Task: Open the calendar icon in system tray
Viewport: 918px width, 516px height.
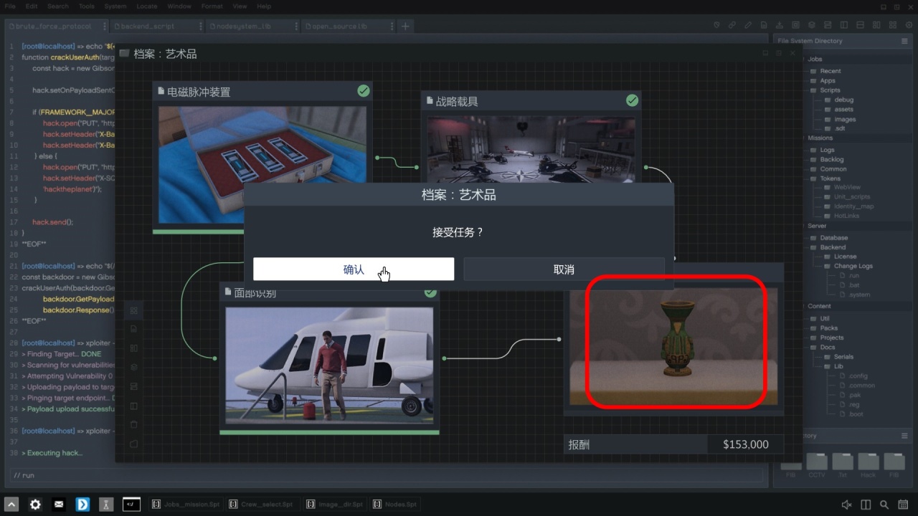Action: coord(903,505)
